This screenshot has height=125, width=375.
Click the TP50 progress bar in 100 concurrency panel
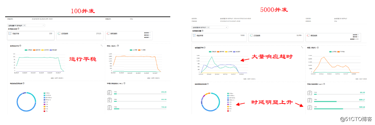click(x=140, y=94)
